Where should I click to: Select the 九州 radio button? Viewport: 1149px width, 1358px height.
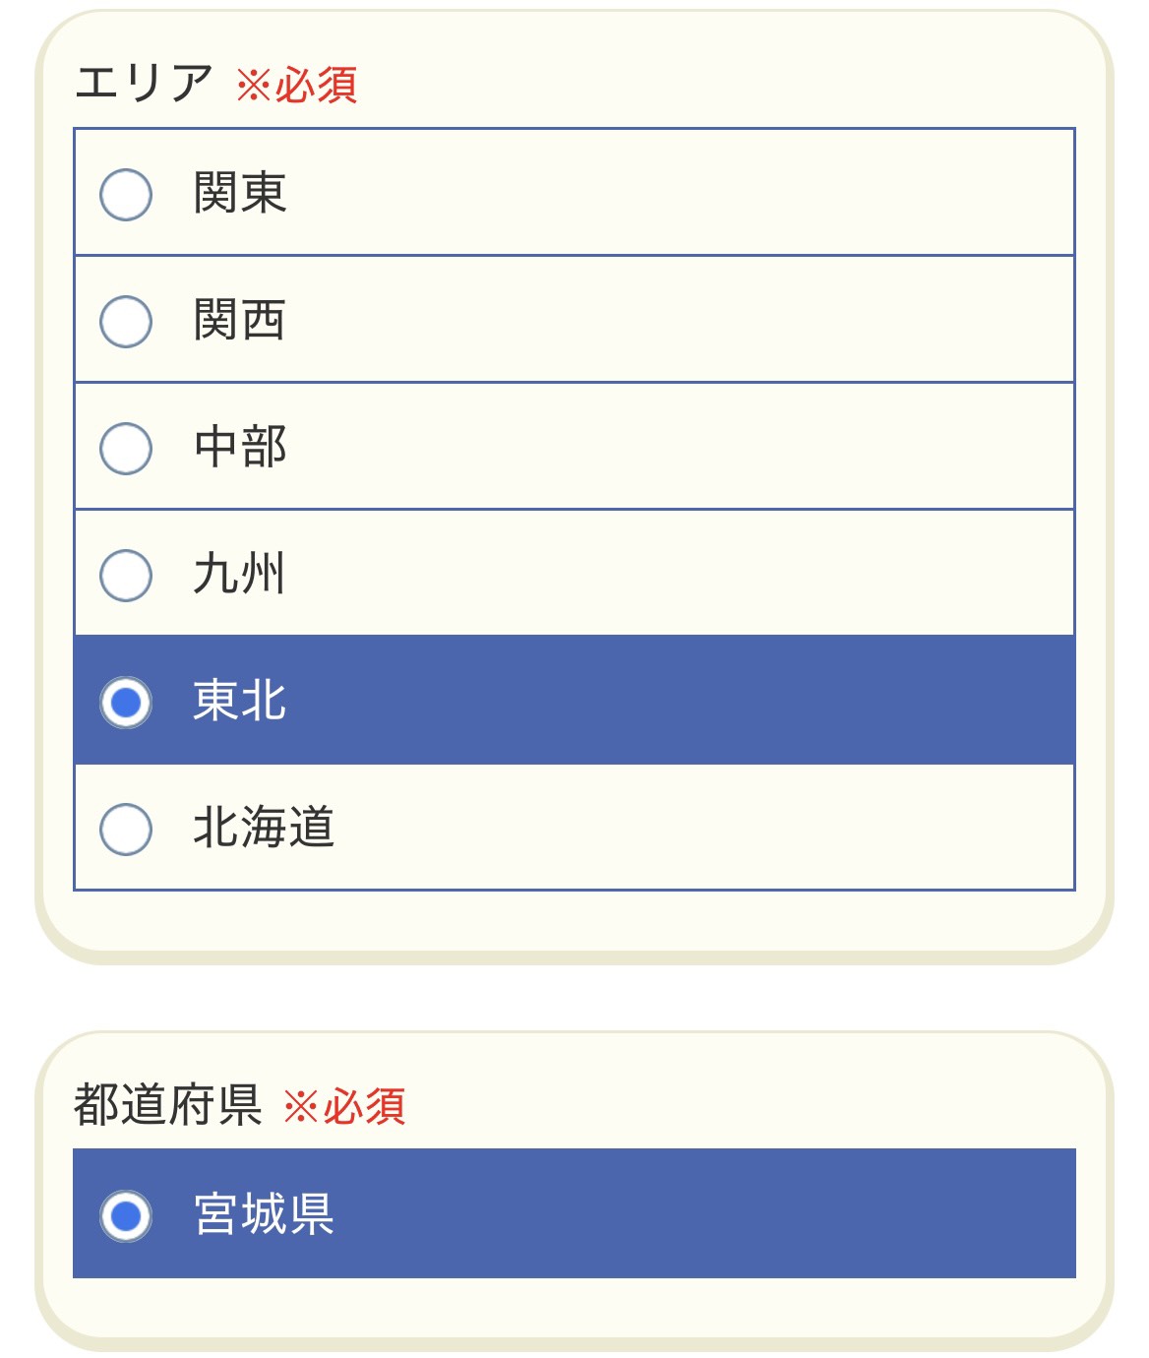click(126, 575)
